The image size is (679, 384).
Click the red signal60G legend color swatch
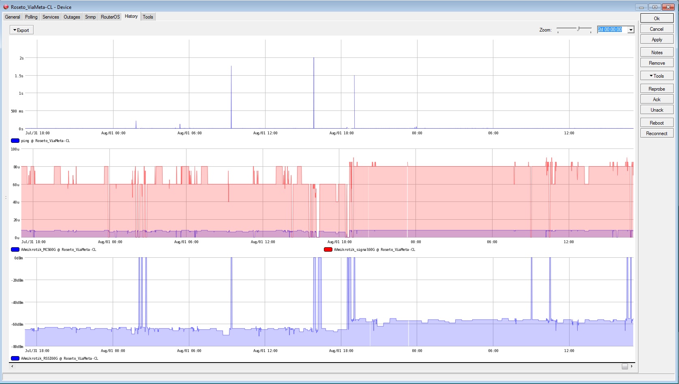328,250
